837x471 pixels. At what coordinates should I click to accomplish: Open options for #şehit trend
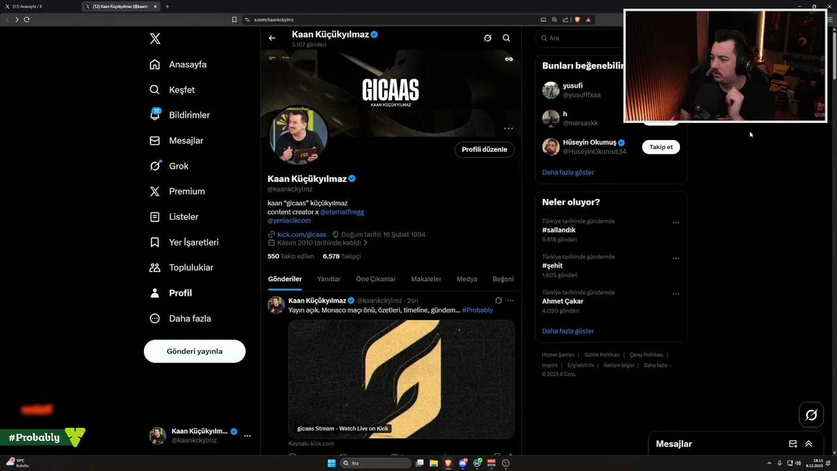pyautogui.click(x=676, y=258)
